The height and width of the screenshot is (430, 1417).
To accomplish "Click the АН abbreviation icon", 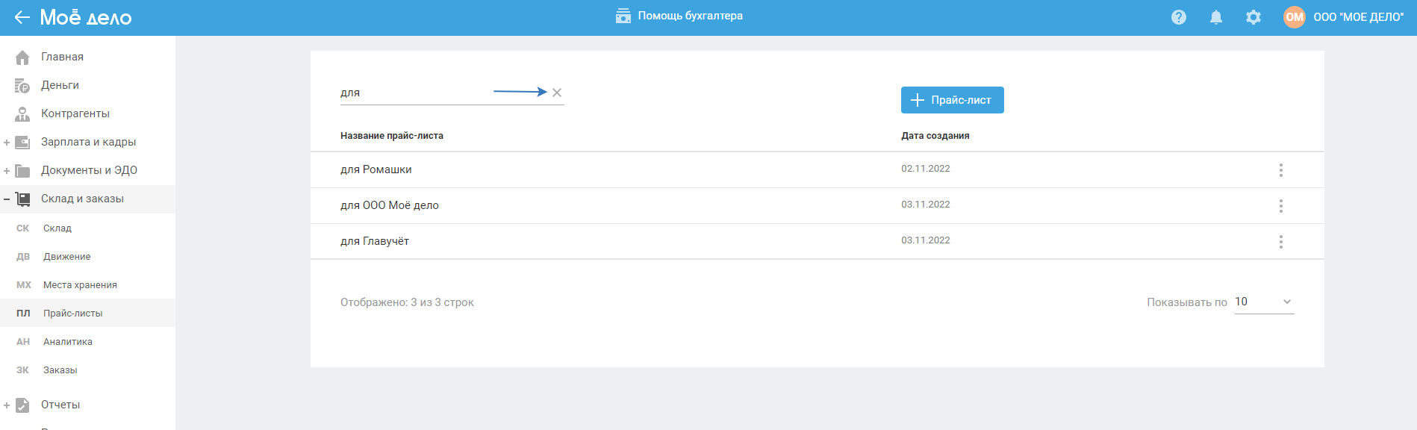I will point(23,342).
